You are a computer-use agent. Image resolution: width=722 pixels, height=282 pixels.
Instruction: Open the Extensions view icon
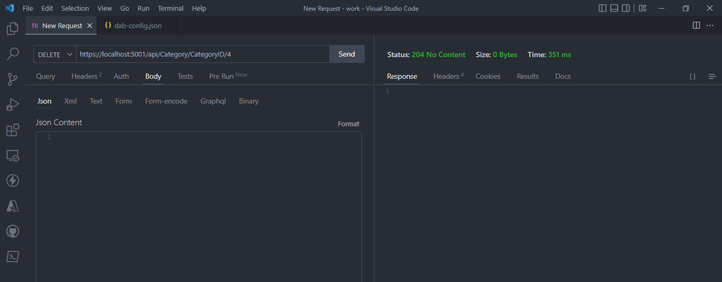point(12,130)
